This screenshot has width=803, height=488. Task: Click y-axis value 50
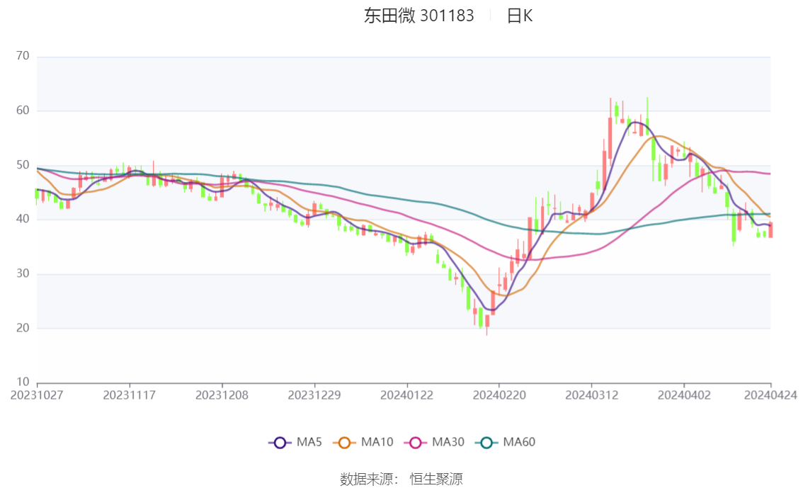point(23,165)
